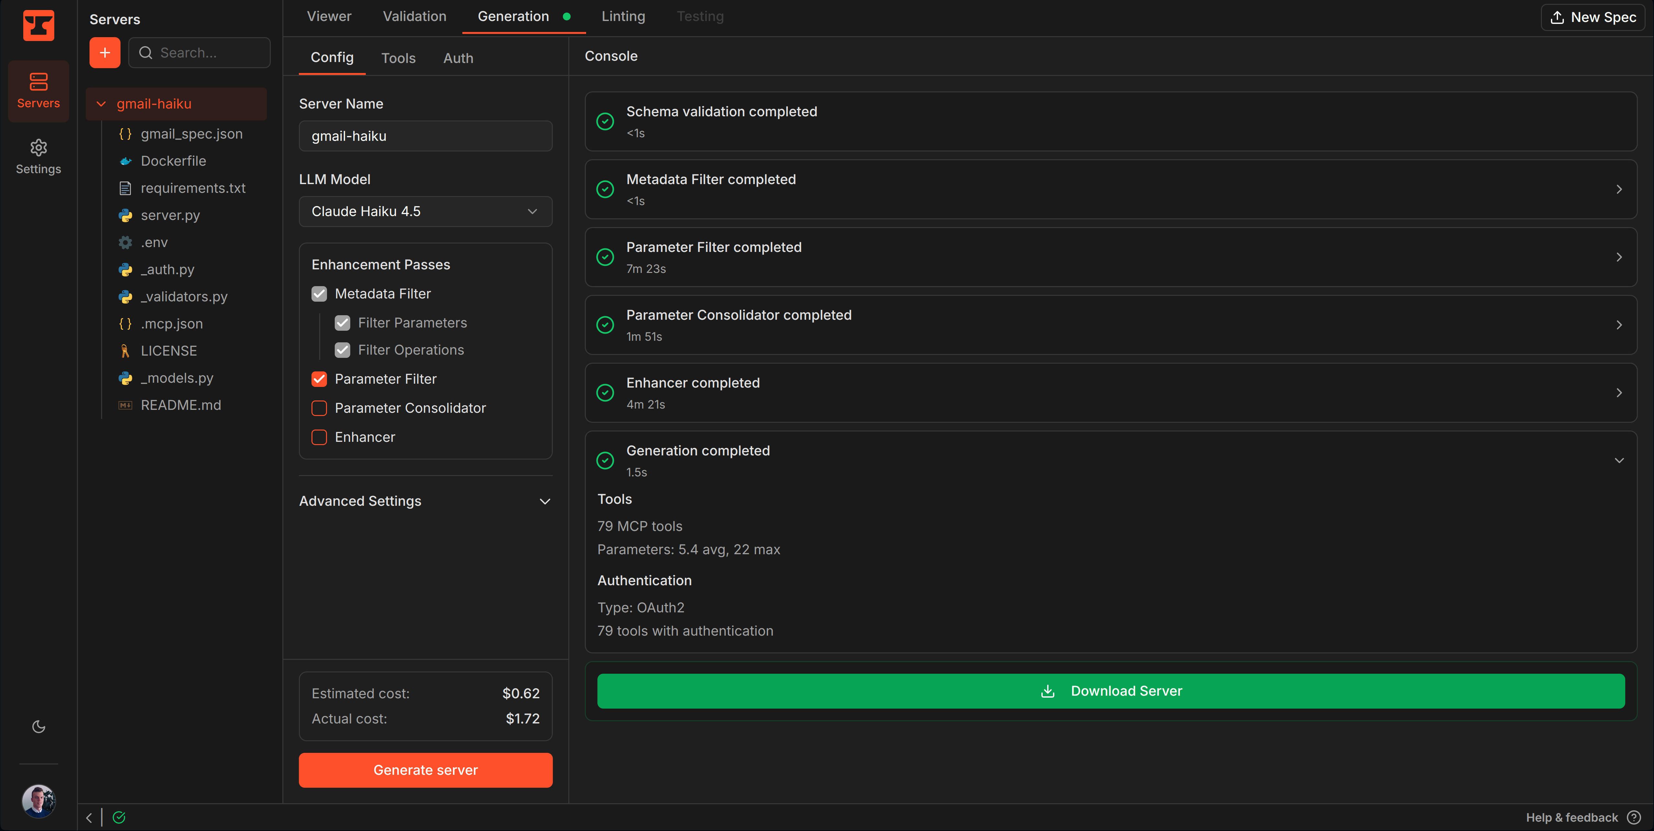Open the Settings gear in sidebar
The height and width of the screenshot is (831, 1654).
tap(38, 157)
